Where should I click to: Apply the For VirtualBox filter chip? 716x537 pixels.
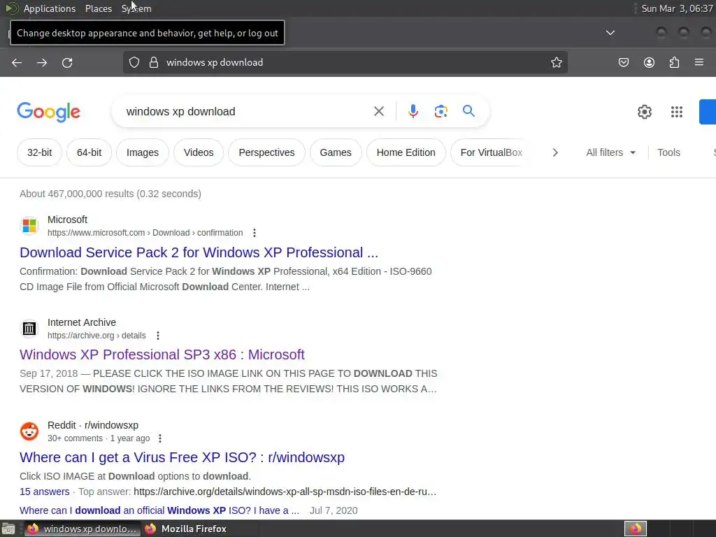click(x=492, y=152)
